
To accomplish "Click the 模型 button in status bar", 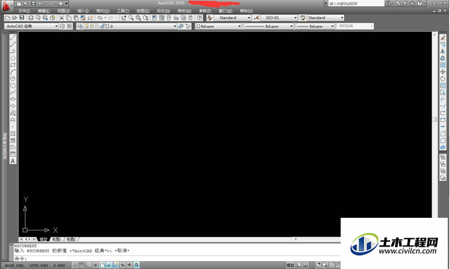I will point(290,265).
